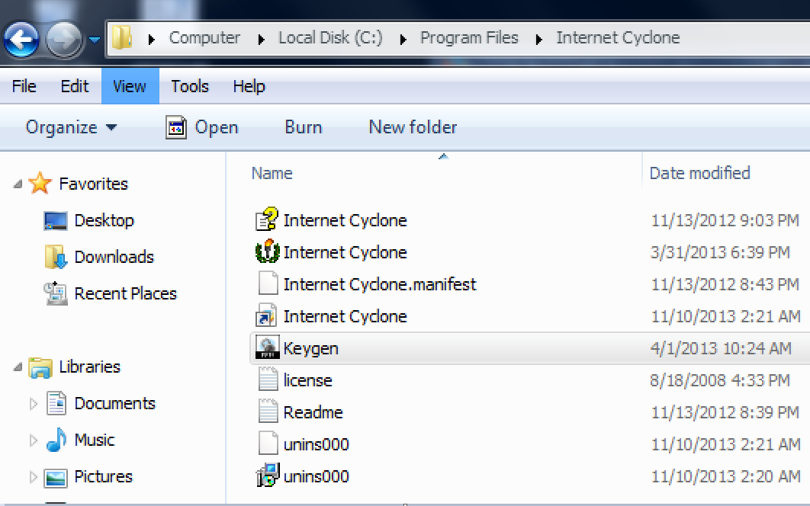Click the unins000 uninstaller executable icon
Viewport: 810px width, 506px height.
pyautogui.click(x=267, y=476)
